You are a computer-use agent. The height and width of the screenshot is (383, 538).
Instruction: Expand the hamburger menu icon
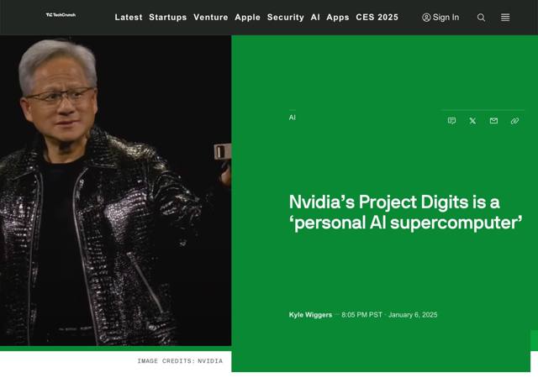505,18
